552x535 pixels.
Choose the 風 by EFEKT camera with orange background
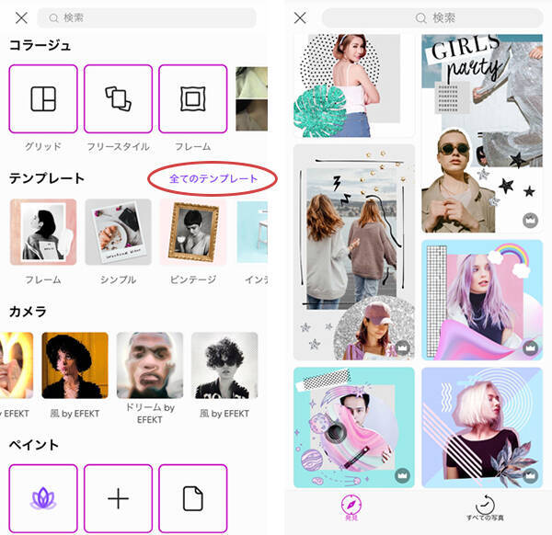coord(75,365)
